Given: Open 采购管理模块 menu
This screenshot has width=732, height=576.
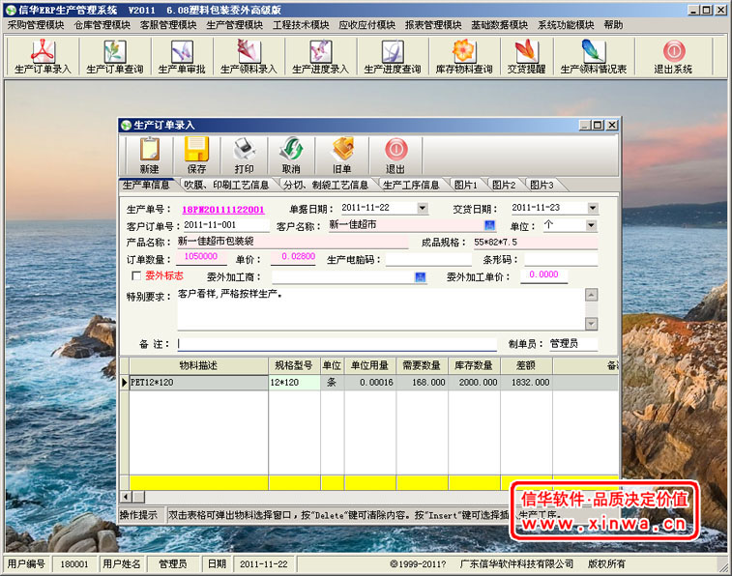Looking at the screenshot, I should [x=36, y=25].
